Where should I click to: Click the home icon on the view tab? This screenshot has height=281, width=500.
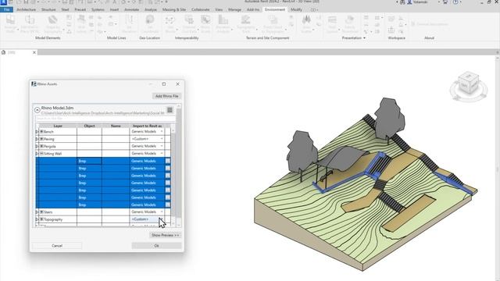tap(3, 52)
